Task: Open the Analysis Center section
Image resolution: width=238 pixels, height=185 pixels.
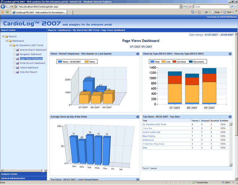Action: tap(9, 174)
